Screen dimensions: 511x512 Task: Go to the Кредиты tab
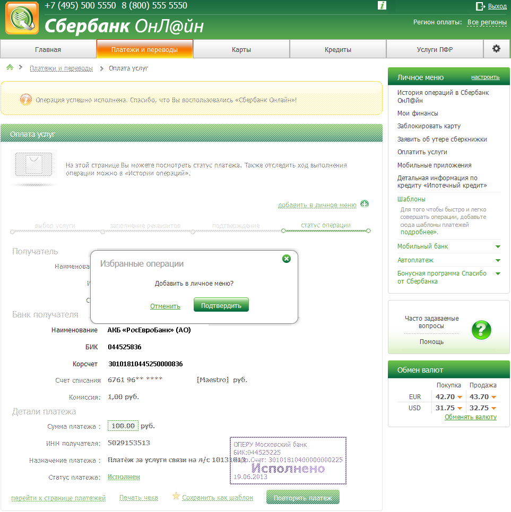337,49
